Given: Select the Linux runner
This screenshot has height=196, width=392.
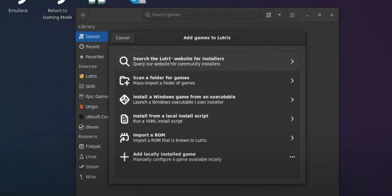Looking at the screenshot, I should (92, 156).
